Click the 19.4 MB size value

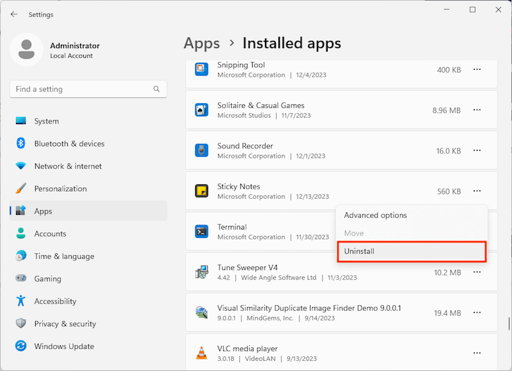point(447,313)
